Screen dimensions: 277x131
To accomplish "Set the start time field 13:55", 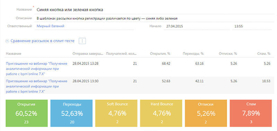I will tap(252, 27).
